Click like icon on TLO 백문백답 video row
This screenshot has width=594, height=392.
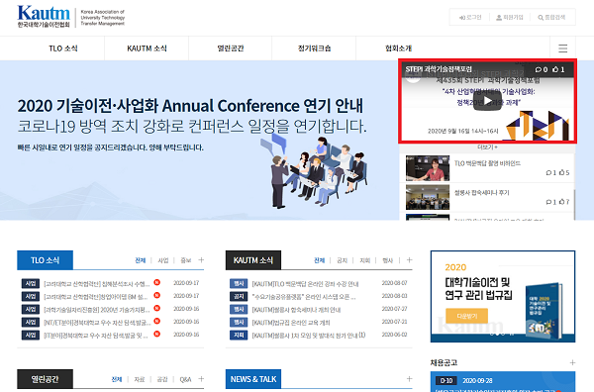click(x=561, y=172)
